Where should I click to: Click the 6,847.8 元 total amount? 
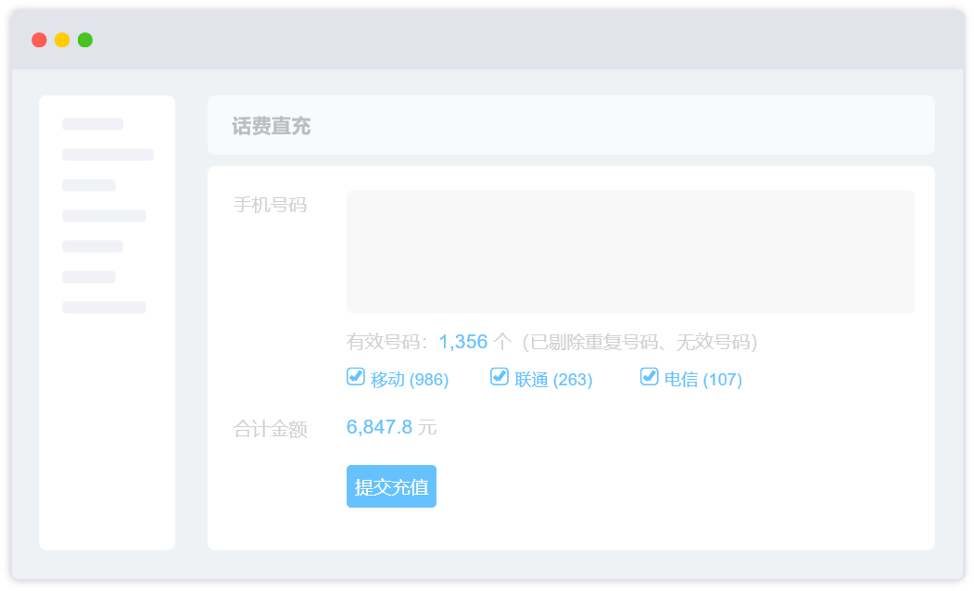391,427
